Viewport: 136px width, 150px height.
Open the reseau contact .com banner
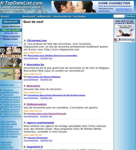(11, 74)
